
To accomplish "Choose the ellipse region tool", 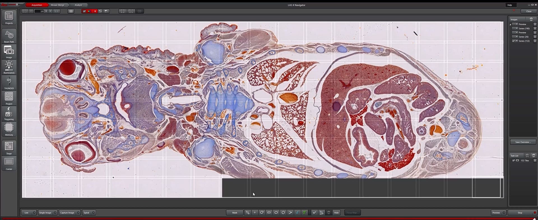I will point(276,213).
